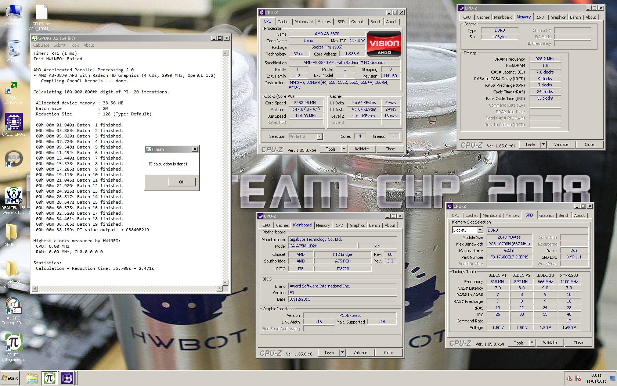Screen dimensions: 617x386
Task: Click the GPUPI window title icon
Action: coord(35,38)
